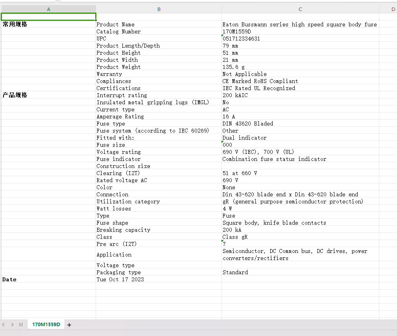
Task: Select the '135.6 g' value cell
Action: tap(300, 67)
